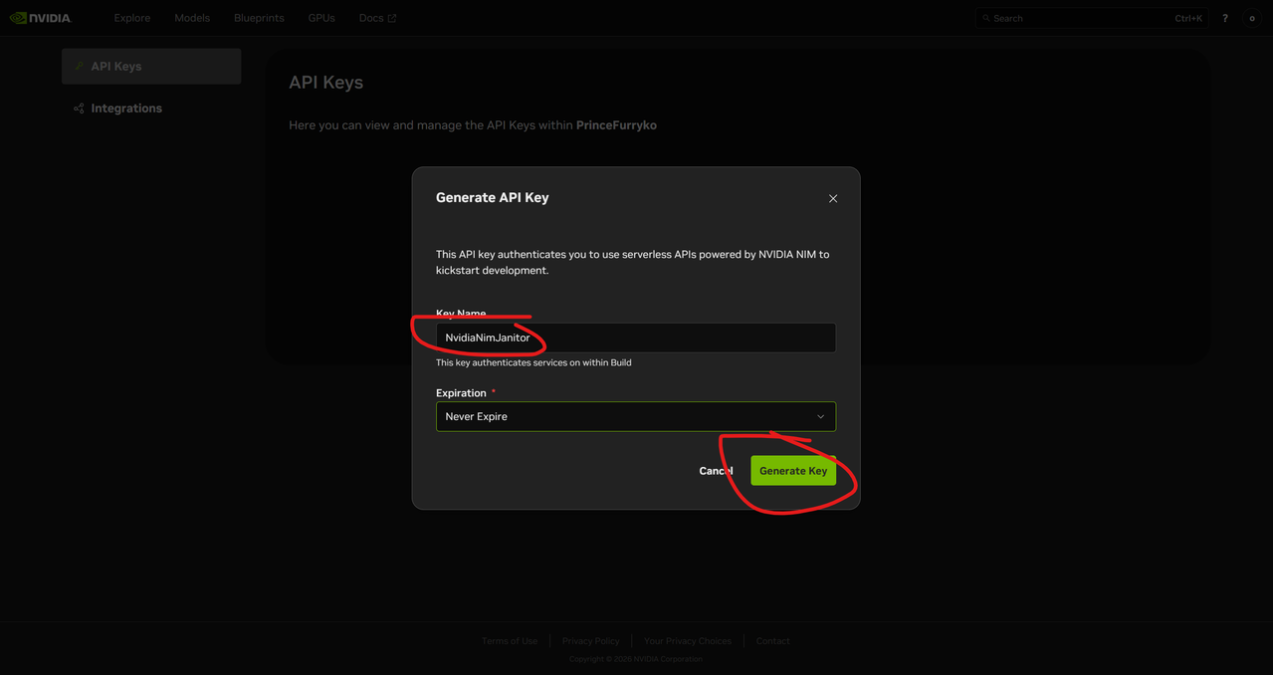Open the Expiration dropdown
The width and height of the screenshot is (1273, 675).
pyautogui.click(x=636, y=416)
